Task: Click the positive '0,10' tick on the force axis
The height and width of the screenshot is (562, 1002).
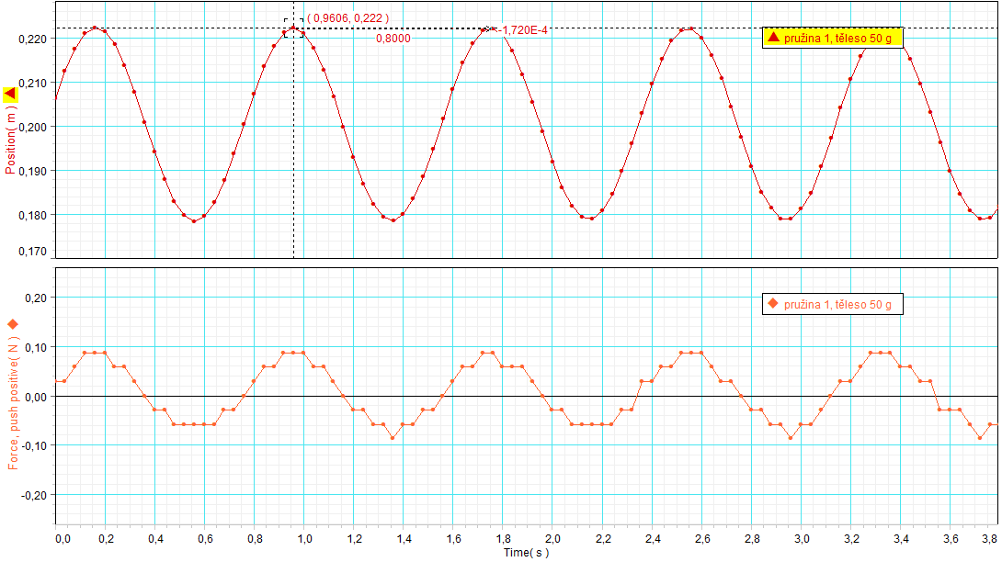Action: click(x=36, y=347)
